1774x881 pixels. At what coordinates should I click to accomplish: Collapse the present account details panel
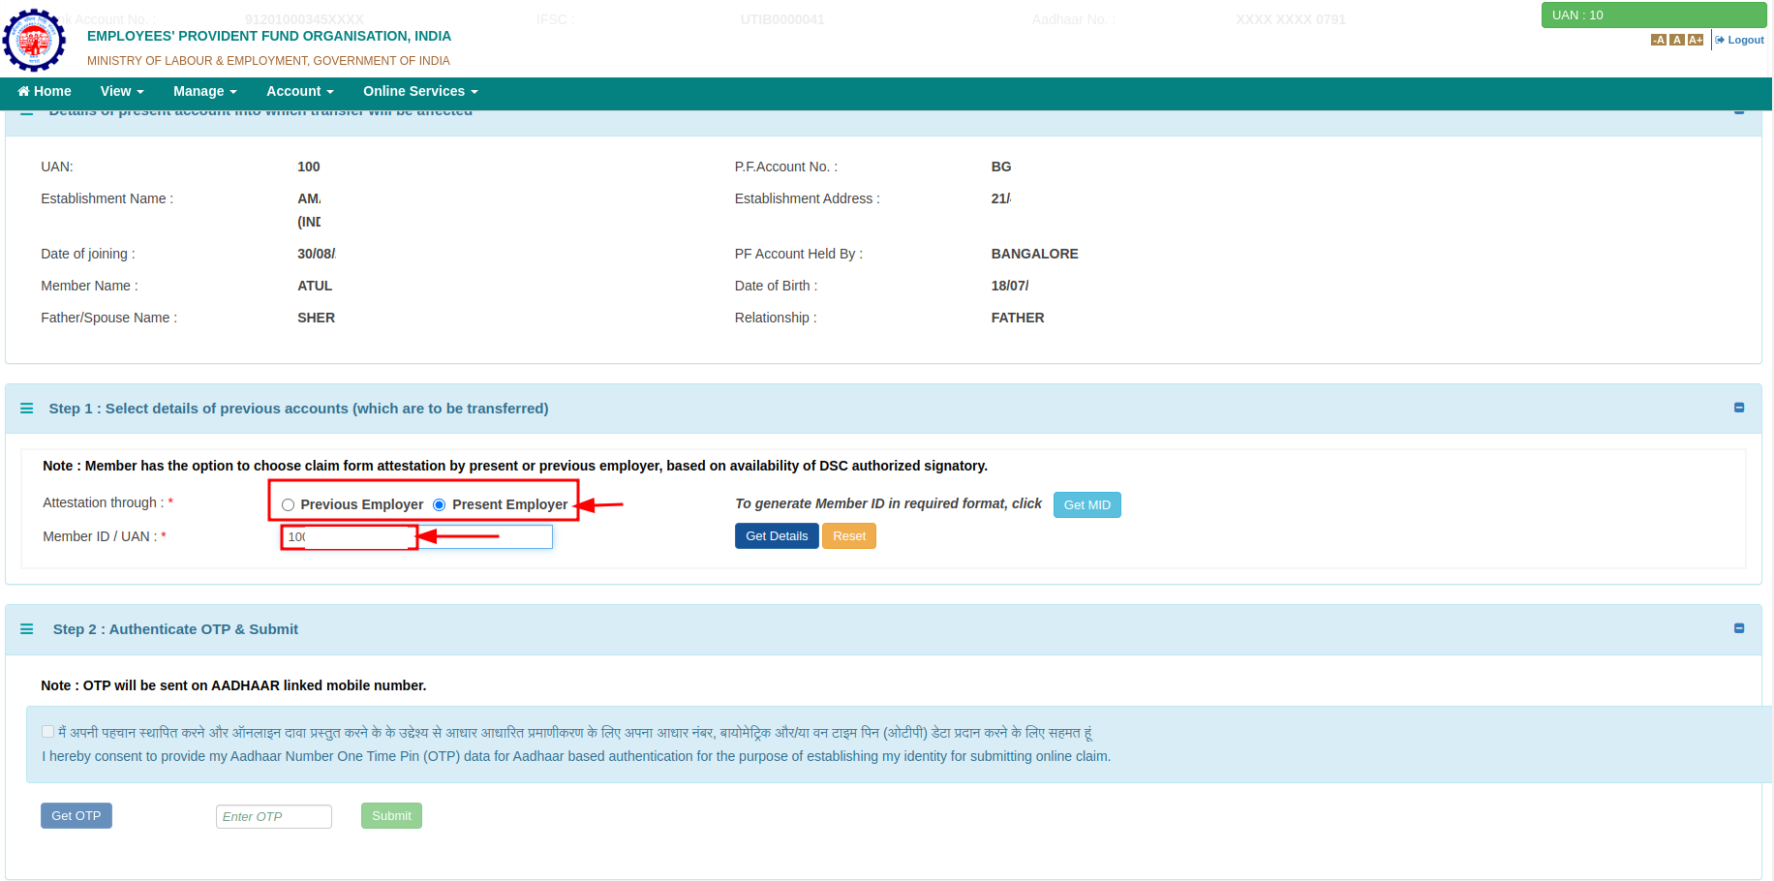point(1739,112)
